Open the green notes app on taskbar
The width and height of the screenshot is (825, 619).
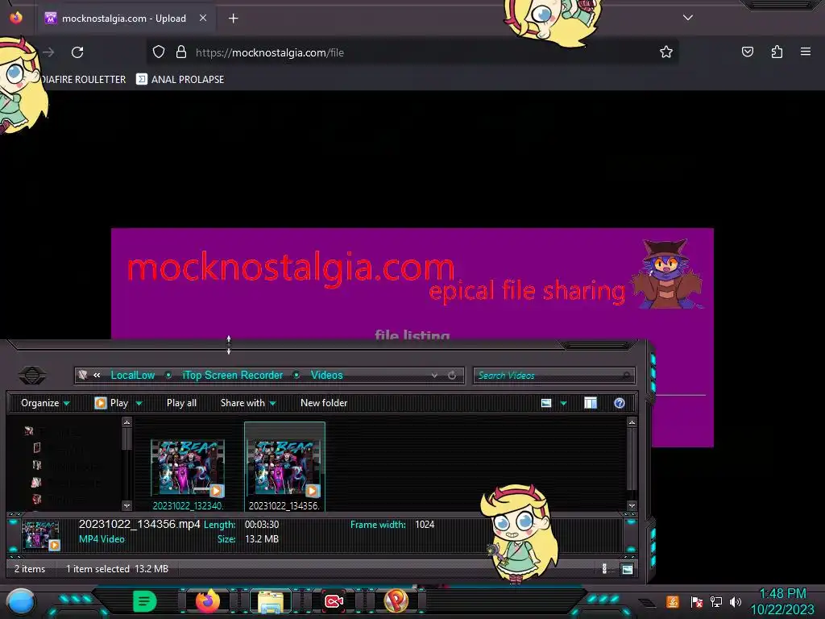coord(145,601)
